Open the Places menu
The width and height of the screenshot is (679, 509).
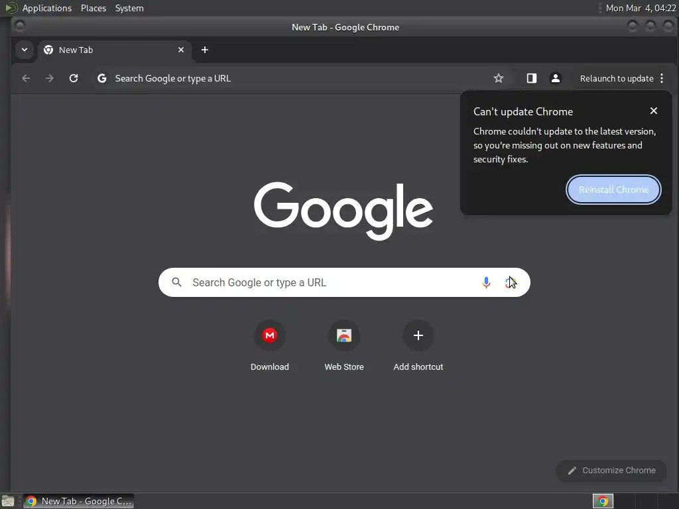pyautogui.click(x=93, y=8)
